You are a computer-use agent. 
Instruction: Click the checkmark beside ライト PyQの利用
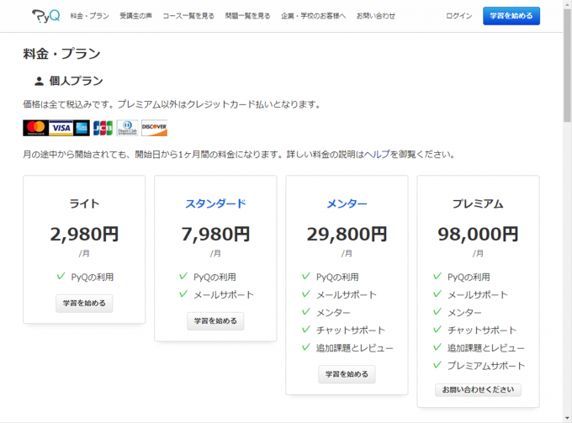point(61,277)
